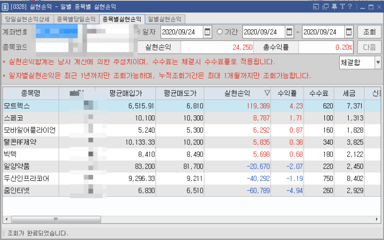Select the 빅텍 row
The height and width of the screenshot is (240, 384).
click(192, 154)
